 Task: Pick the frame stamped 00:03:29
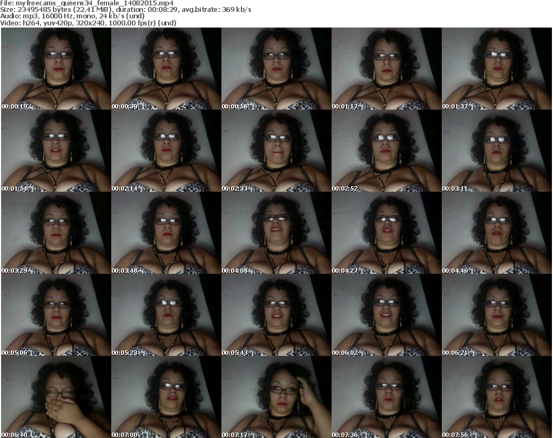56,233
